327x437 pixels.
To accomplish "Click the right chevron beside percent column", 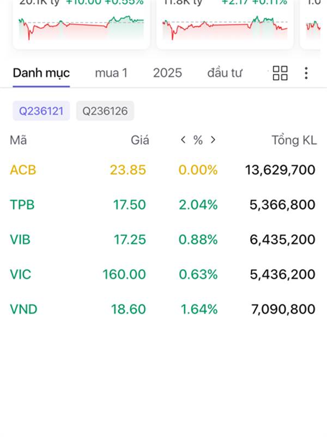I will click(x=213, y=140).
